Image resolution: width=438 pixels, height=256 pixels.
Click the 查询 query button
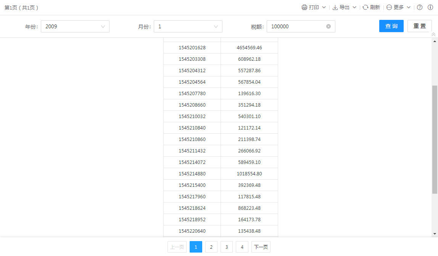click(x=391, y=26)
